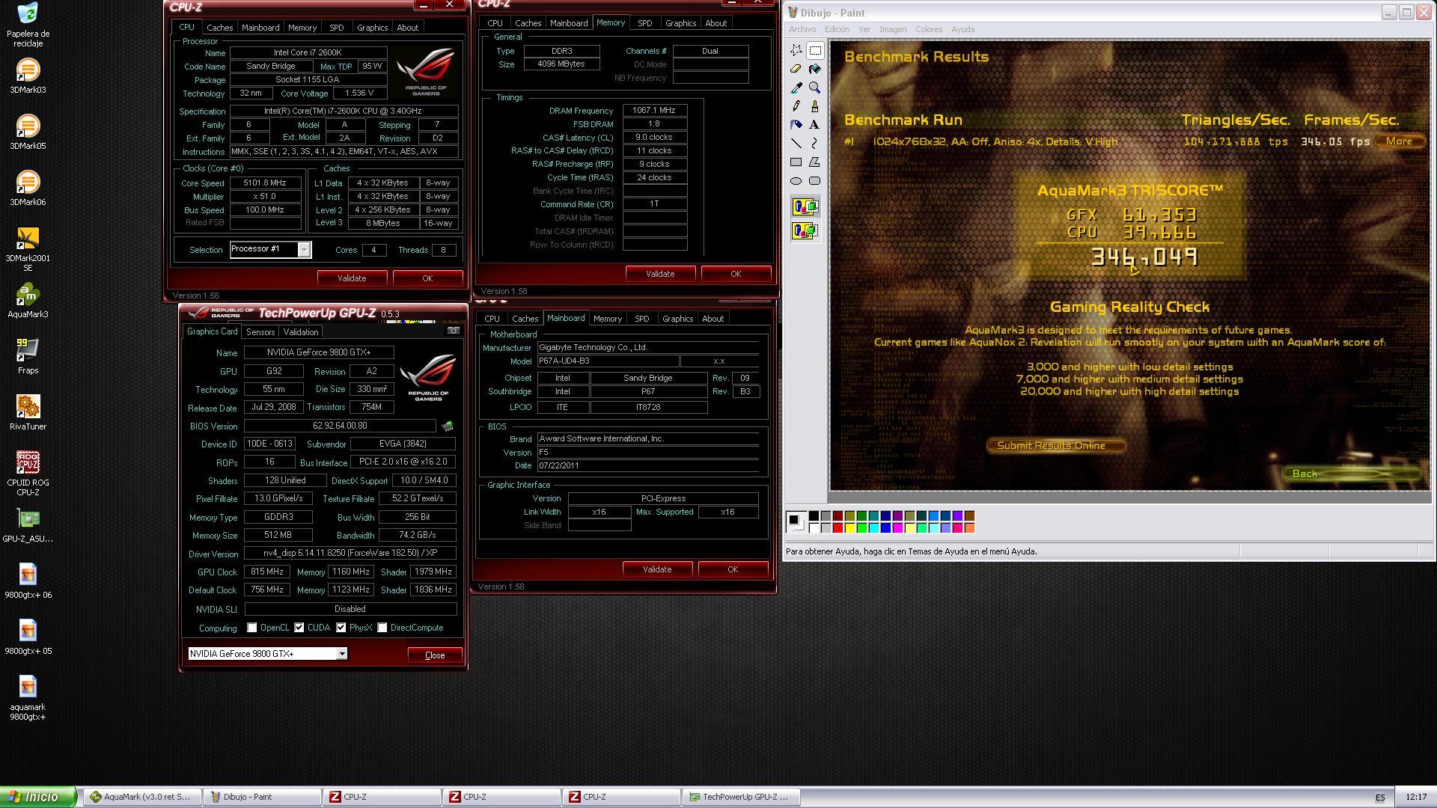Open the Archivo menu in Paint
Screen dimensions: 1437x808
[802, 29]
